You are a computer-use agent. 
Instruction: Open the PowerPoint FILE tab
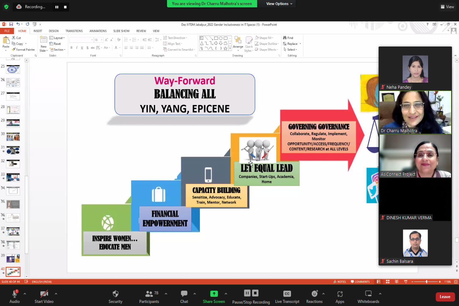[x=7, y=31]
